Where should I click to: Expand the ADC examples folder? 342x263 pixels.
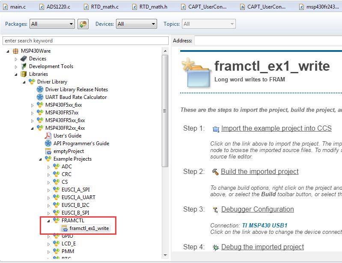click(48, 167)
